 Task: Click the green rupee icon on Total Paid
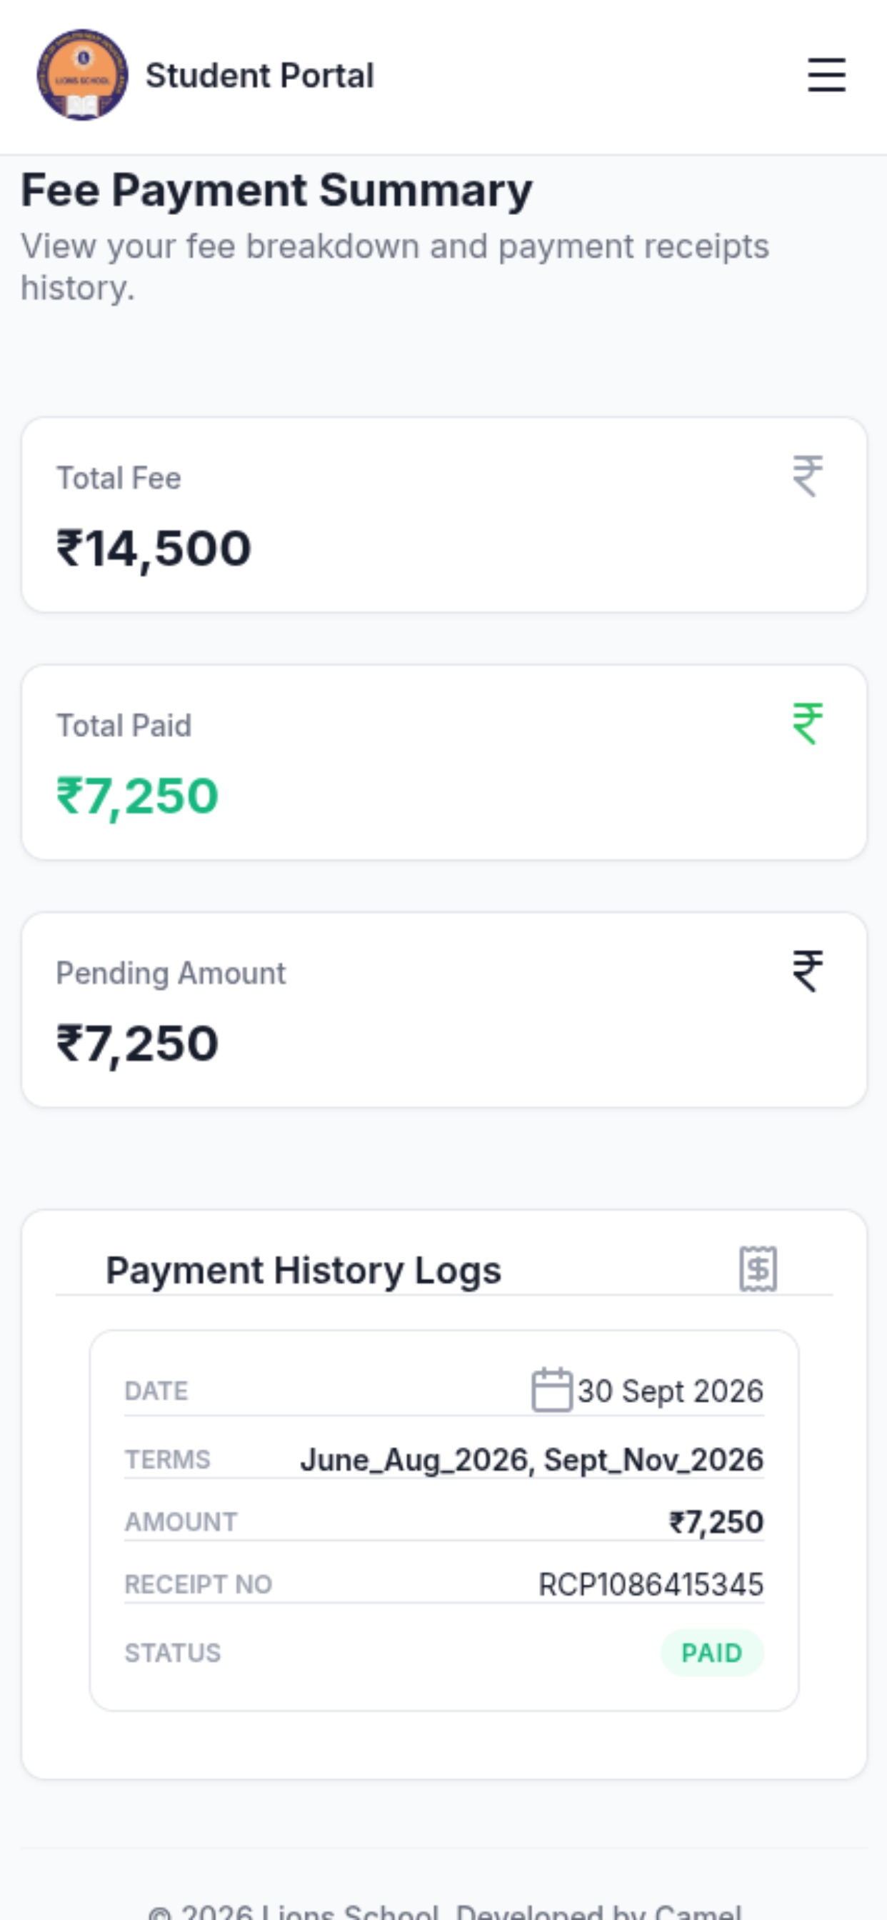tap(808, 723)
